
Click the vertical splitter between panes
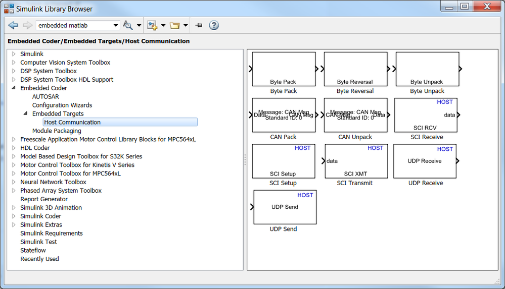[245, 159]
